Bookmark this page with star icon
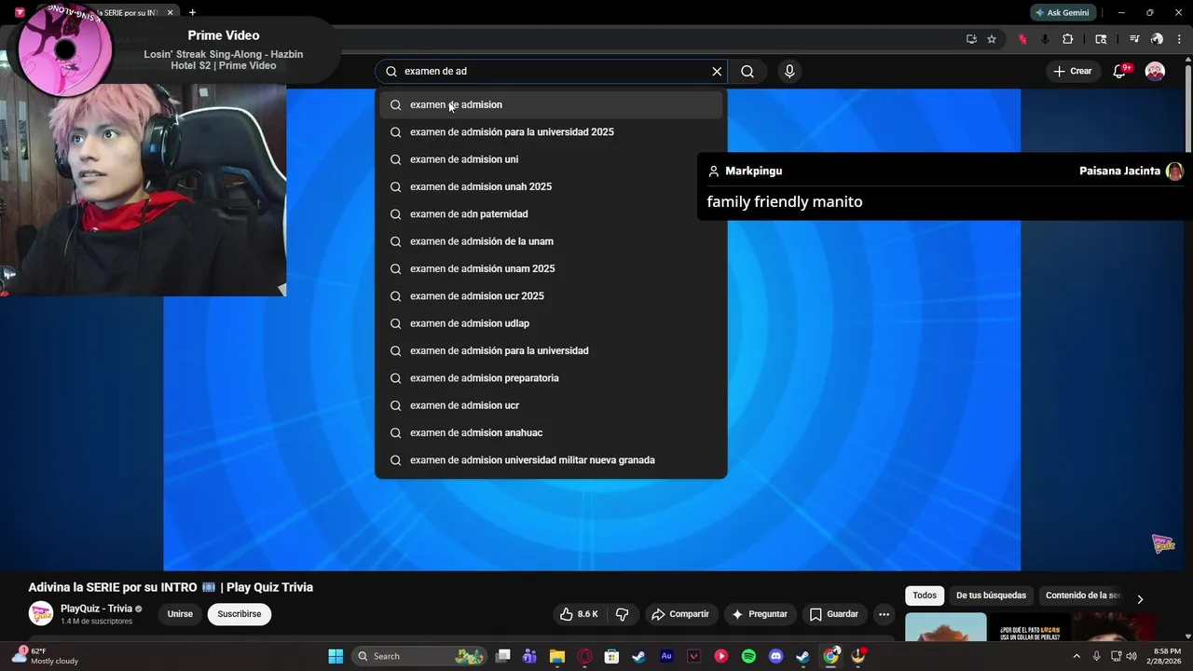 coord(992,39)
